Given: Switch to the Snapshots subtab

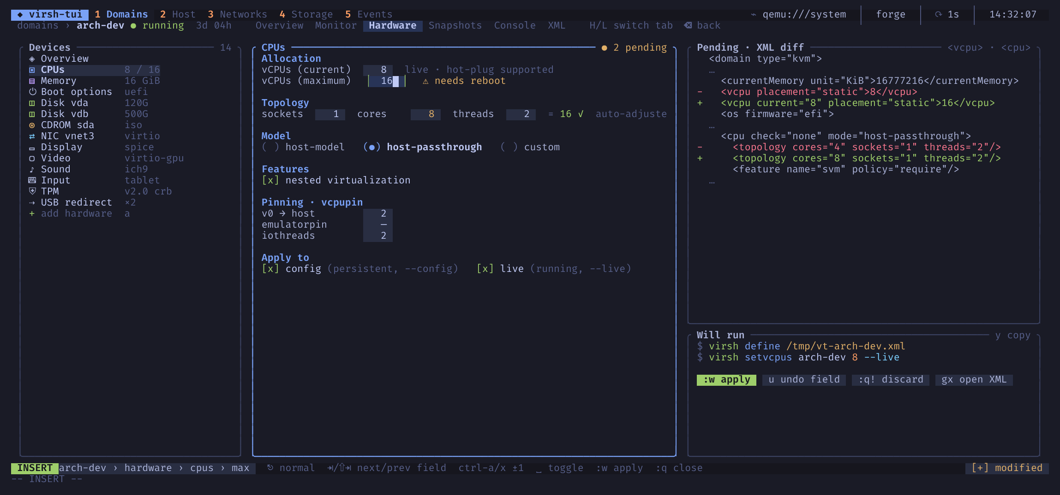Looking at the screenshot, I should coord(455,25).
